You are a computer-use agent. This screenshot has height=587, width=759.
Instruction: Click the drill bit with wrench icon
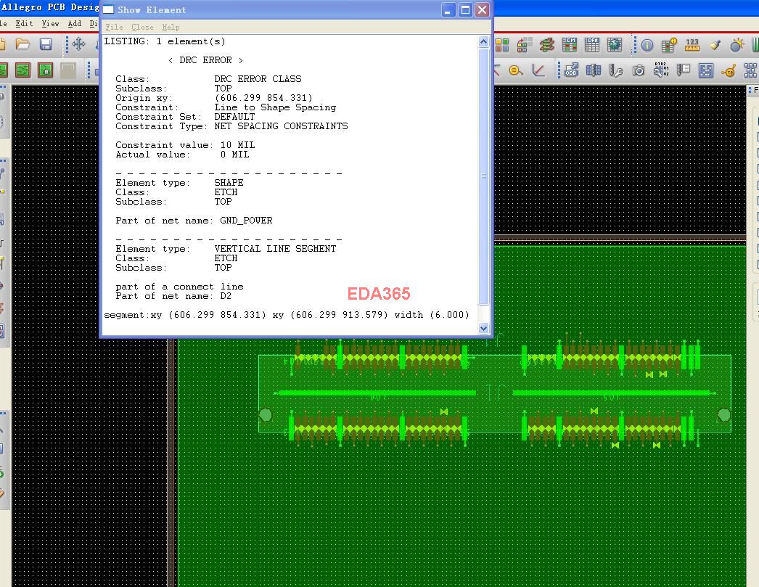[x=616, y=70]
